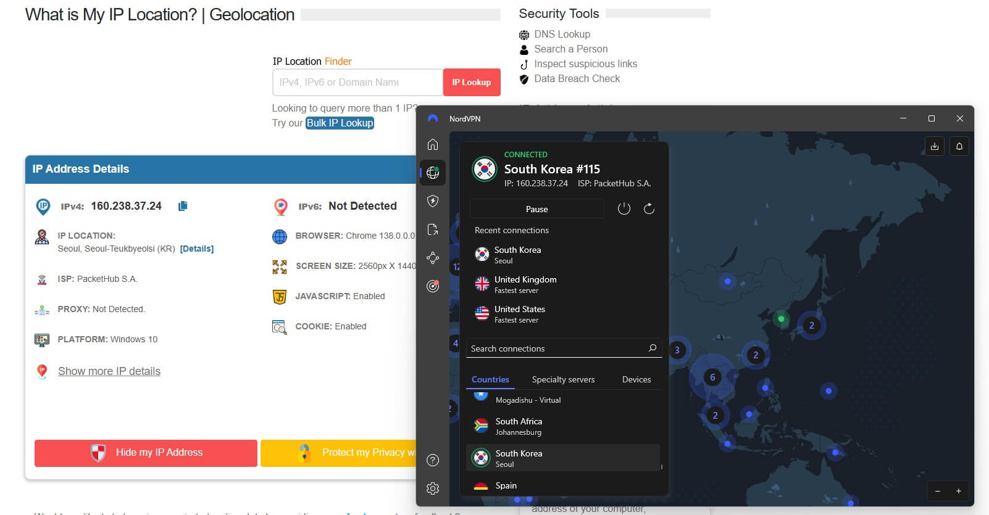Viewport: 989px width, 515px height.
Task: Open NordVPN Home sidebar icon
Action: pyautogui.click(x=433, y=144)
